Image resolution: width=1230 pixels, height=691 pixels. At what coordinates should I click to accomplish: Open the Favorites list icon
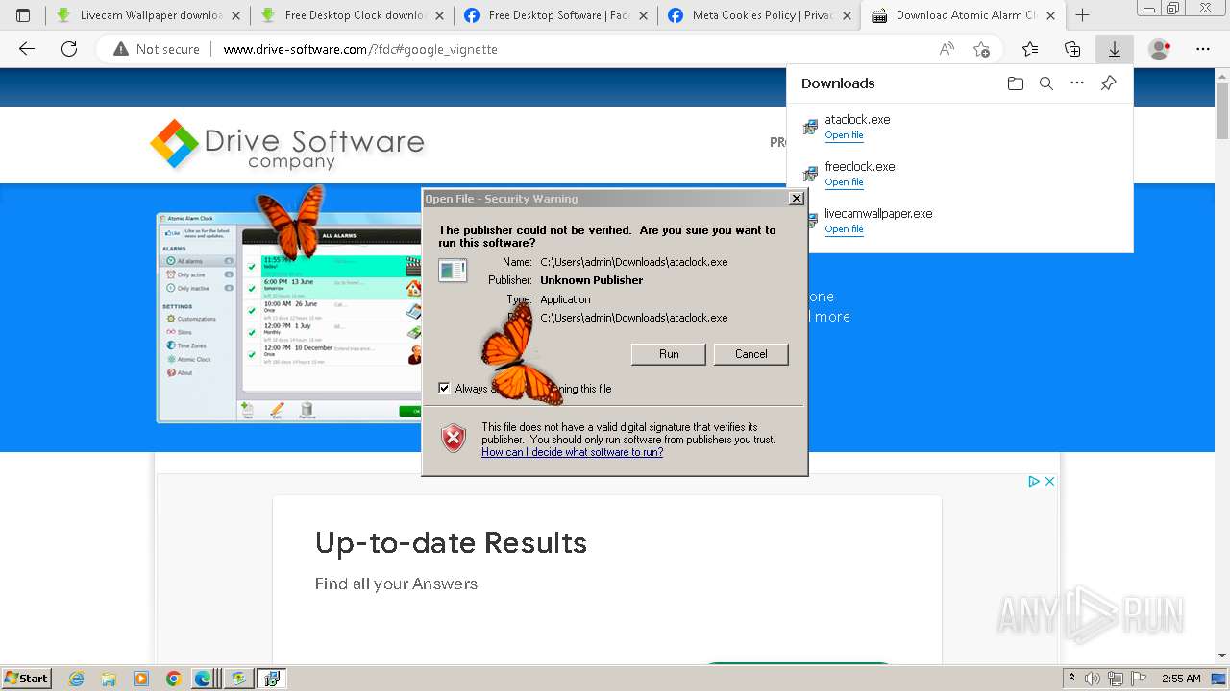pos(1030,49)
